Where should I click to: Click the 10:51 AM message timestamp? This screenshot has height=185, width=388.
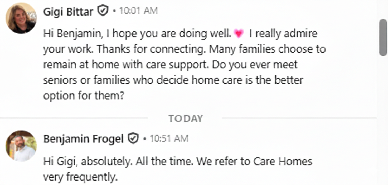coord(169,138)
